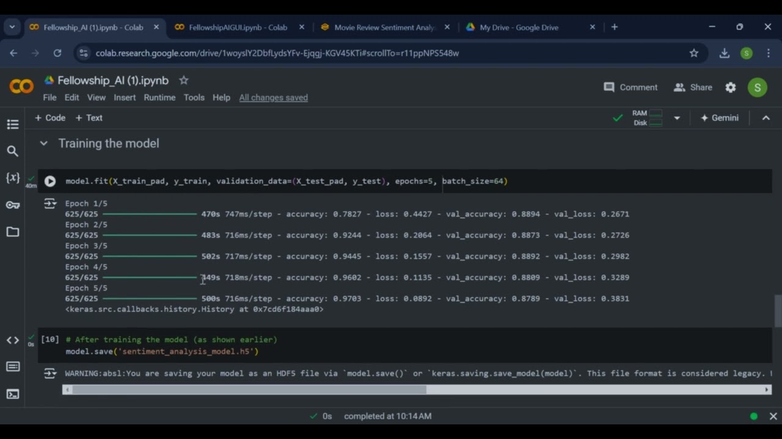The width and height of the screenshot is (782, 439).
Task: Open the Command palette icon
Action: (x=13, y=366)
